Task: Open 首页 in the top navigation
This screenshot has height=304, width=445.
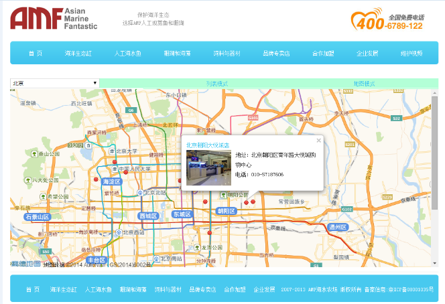Action: coord(35,53)
